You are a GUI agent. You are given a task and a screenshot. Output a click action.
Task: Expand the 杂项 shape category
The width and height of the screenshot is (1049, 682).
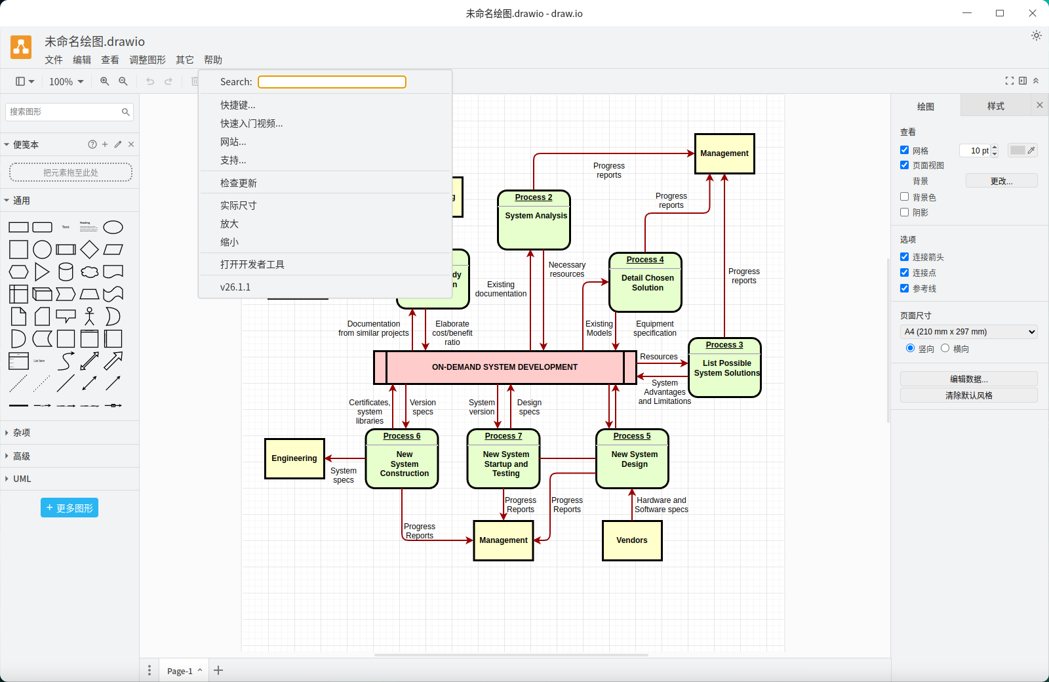69,433
